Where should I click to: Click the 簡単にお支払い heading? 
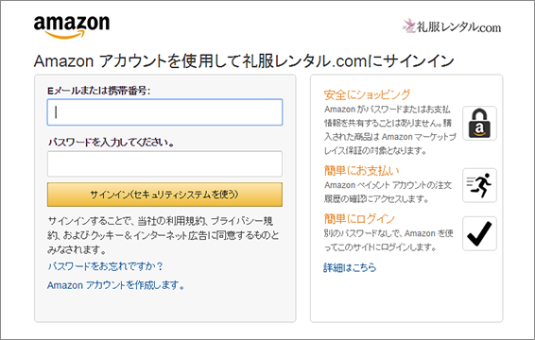361,171
